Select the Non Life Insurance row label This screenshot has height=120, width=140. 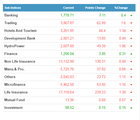tap(20, 62)
